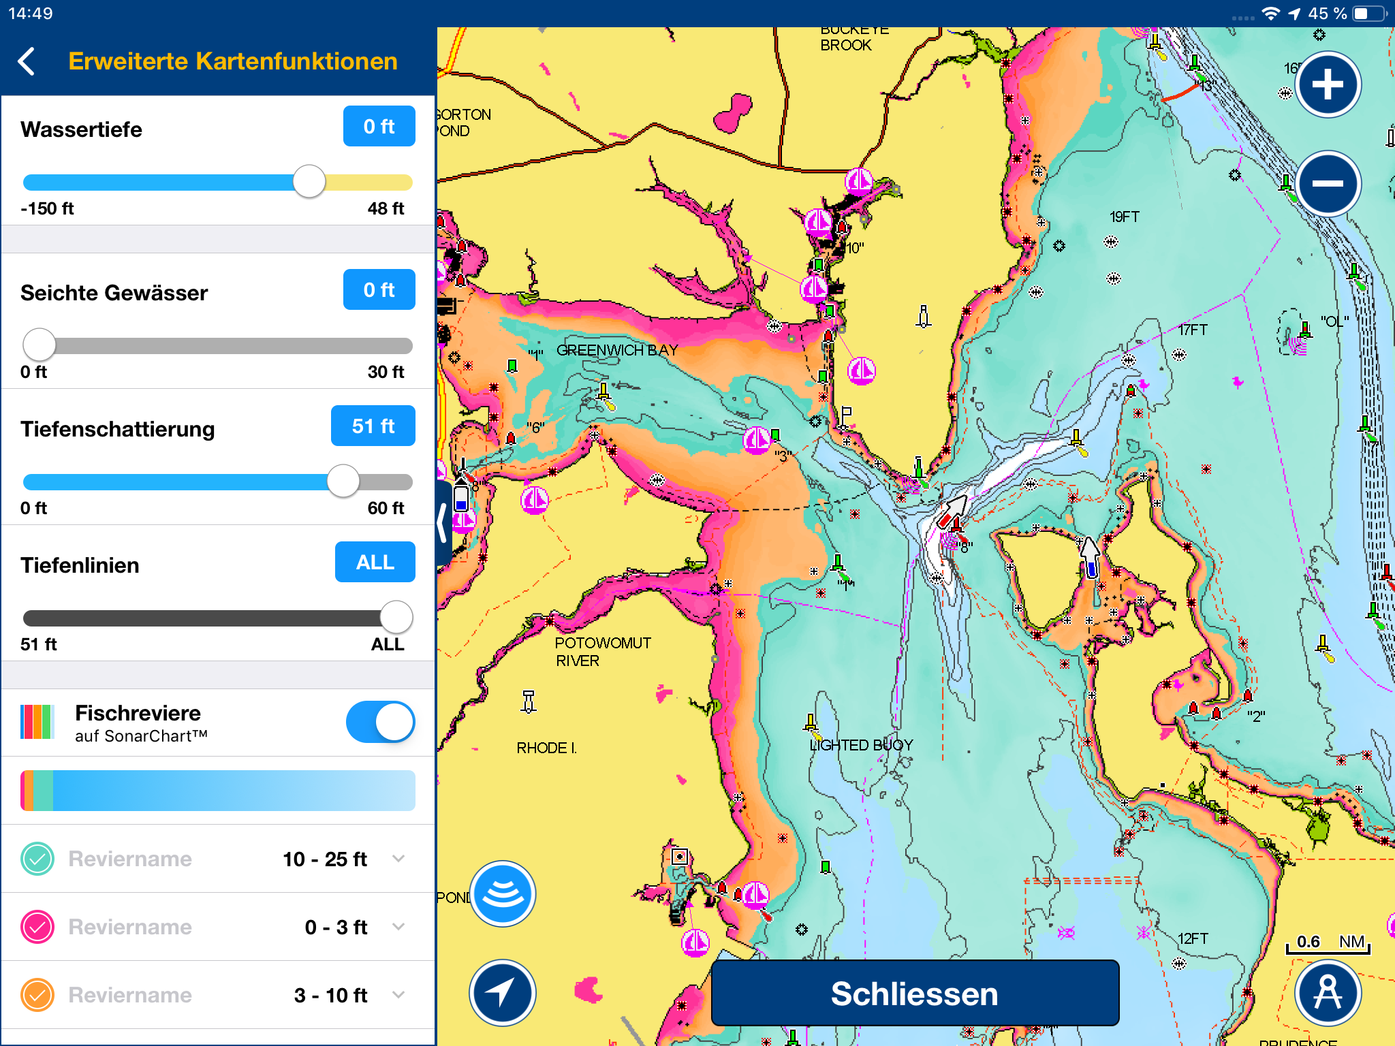Click the Wassertiefe slider handle
The image size is (1395, 1046).
point(309,182)
